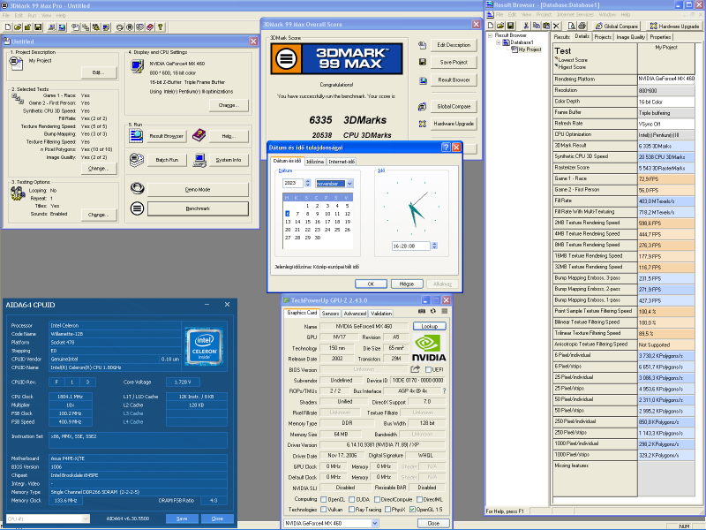
Task: Toggle CUDA checkbox in GPU-Z
Action: (351, 499)
